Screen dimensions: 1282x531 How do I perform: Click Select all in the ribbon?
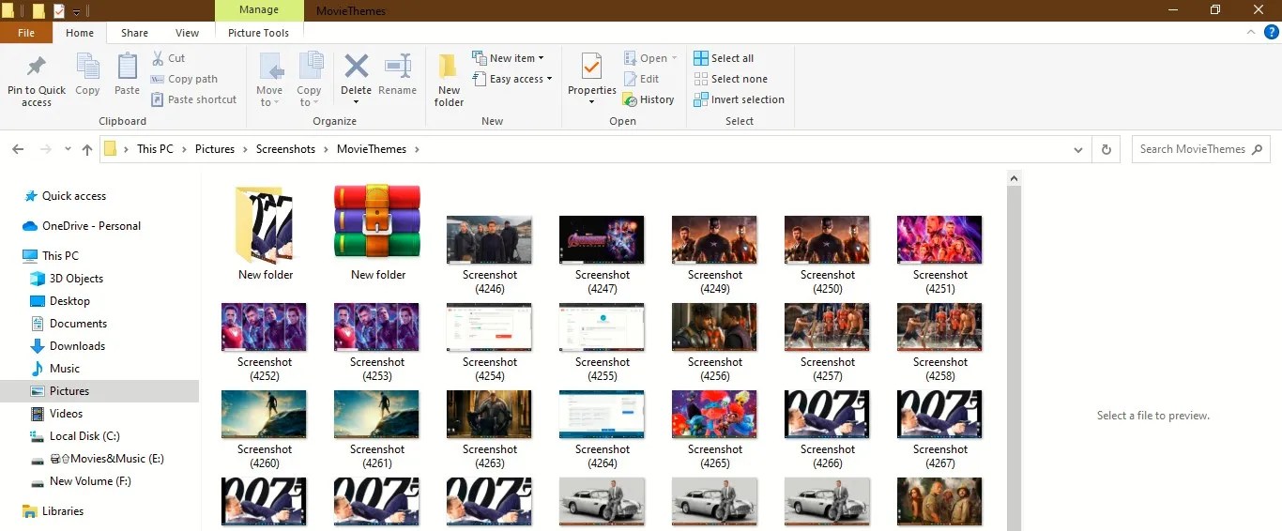[x=724, y=58]
